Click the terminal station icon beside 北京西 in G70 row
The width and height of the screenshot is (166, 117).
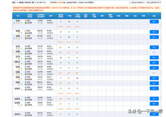click(26, 23)
